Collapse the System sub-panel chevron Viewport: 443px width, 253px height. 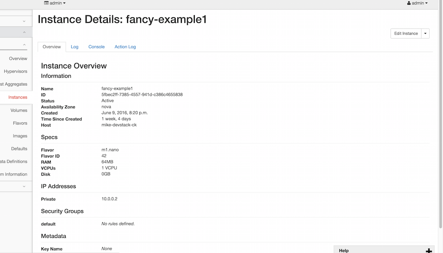pos(24,45)
